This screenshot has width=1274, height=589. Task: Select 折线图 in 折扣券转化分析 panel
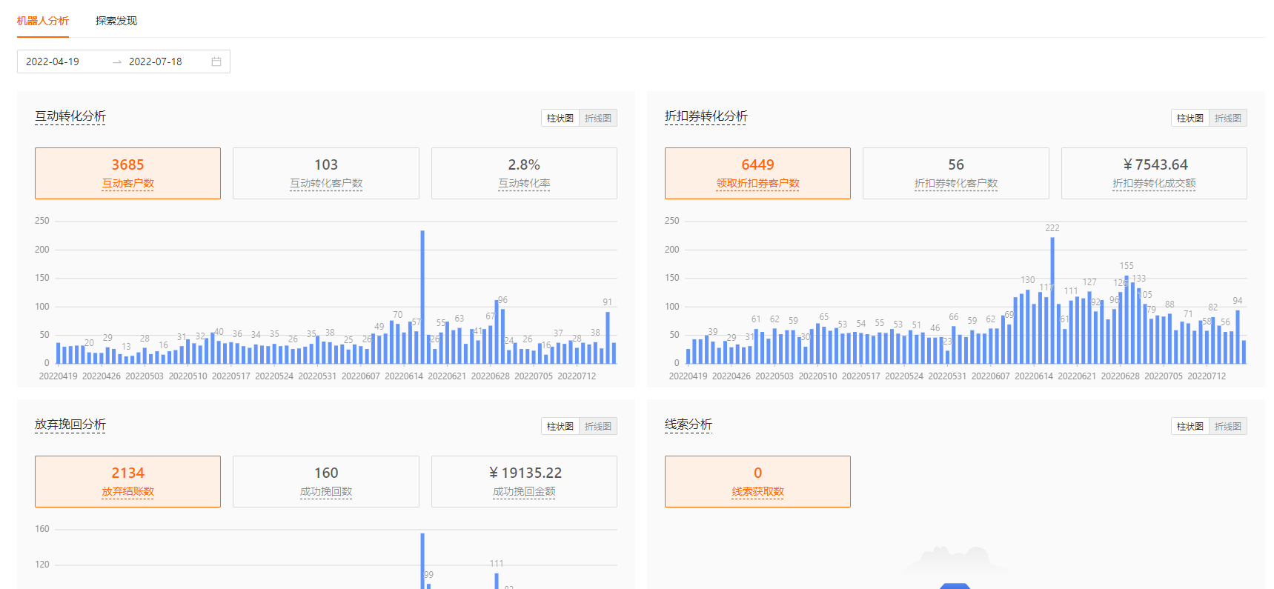(x=1228, y=118)
